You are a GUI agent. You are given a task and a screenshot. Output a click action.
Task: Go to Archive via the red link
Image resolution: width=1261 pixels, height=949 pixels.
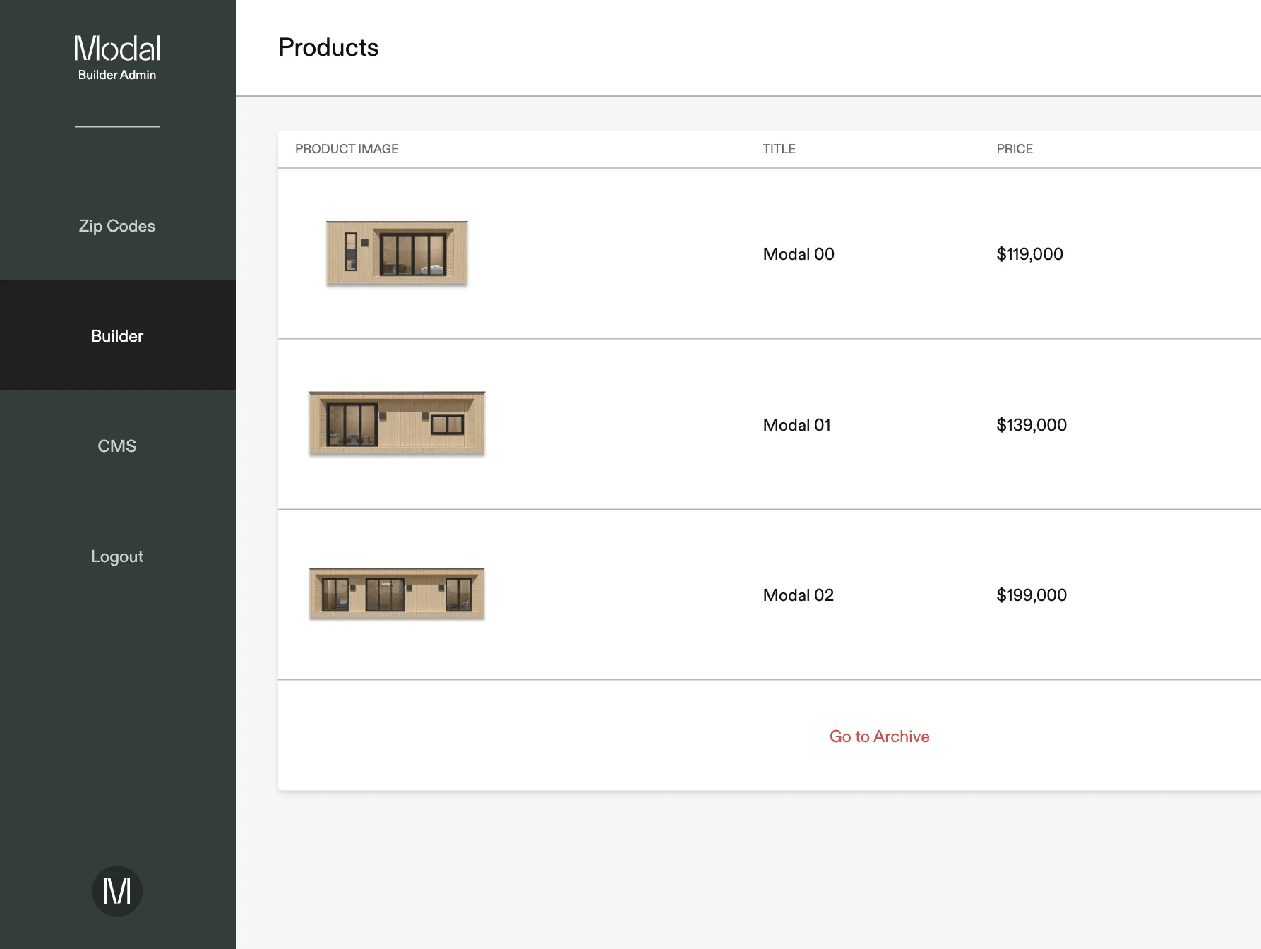point(879,736)
